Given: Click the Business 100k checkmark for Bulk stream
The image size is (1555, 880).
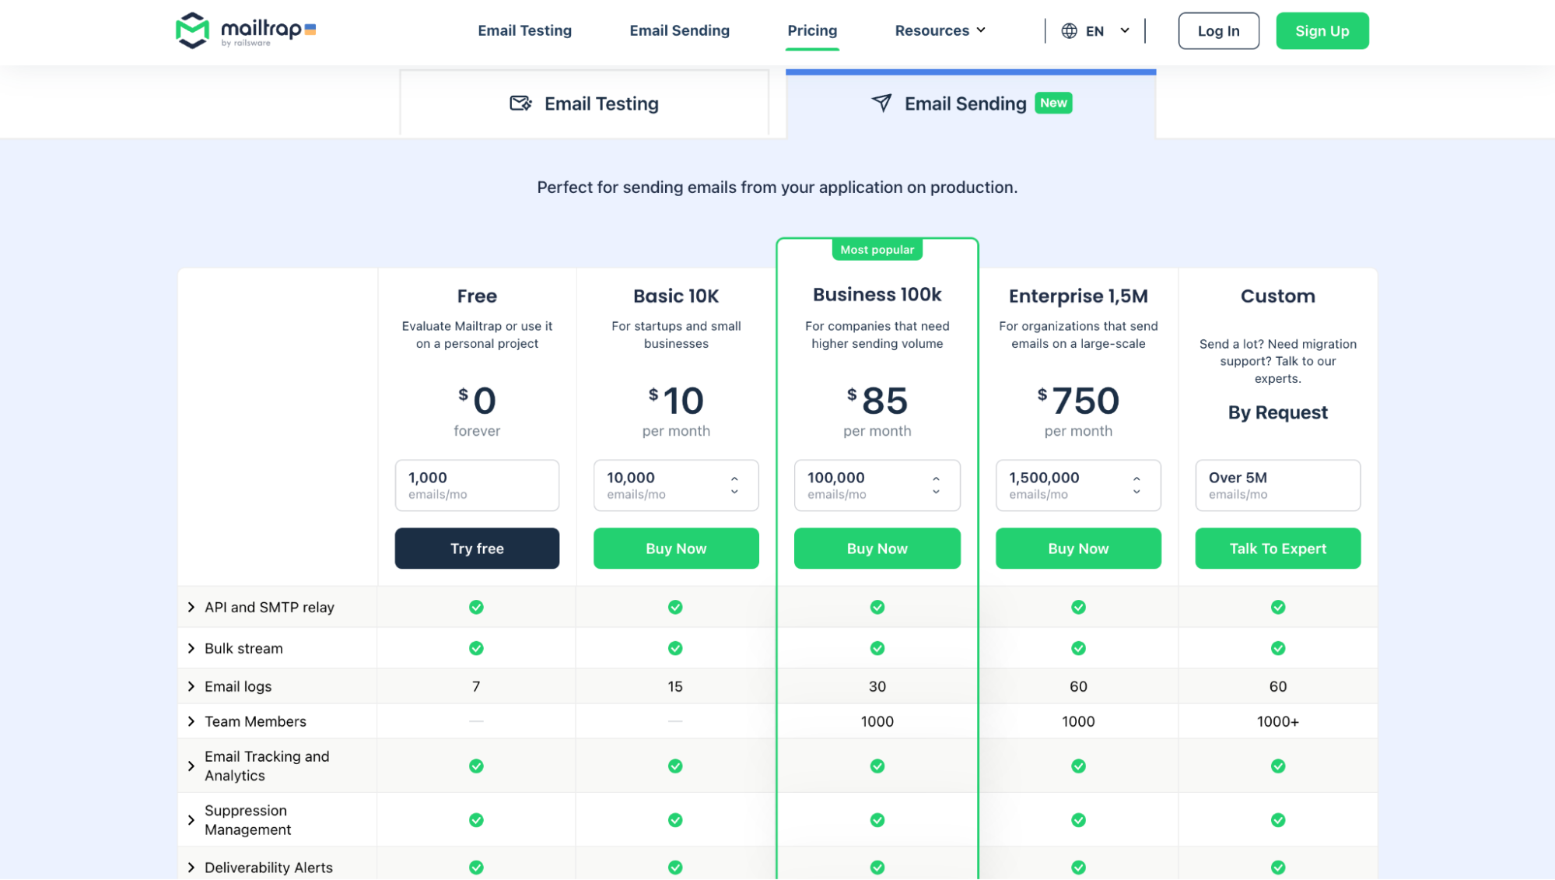Looking at the screenshot, I should (877, 648).
